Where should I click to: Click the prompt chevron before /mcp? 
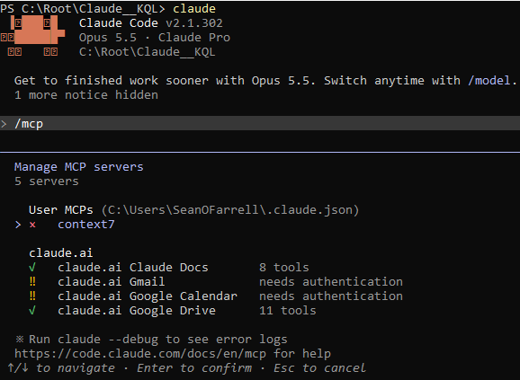4,124
